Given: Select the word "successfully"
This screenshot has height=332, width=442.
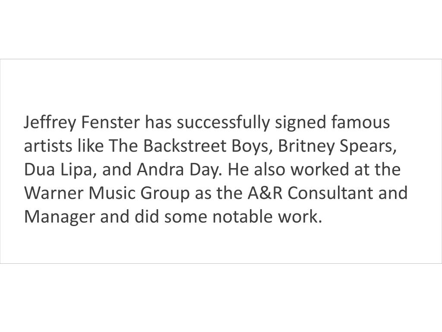Looking at the screenshot, I should pyautogui.click(x=223, y=123).
